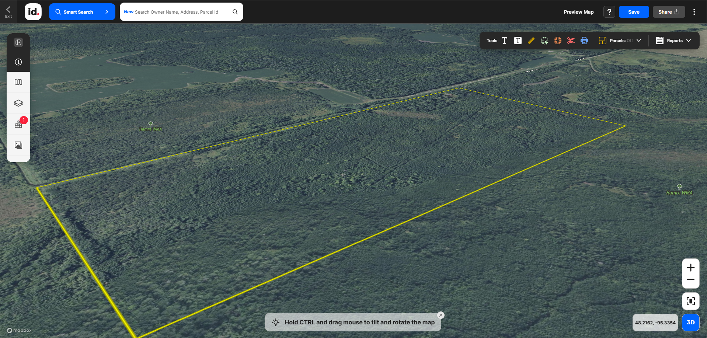Click the blue Save button
Screen dimensions: 707x338
point(634,12)
